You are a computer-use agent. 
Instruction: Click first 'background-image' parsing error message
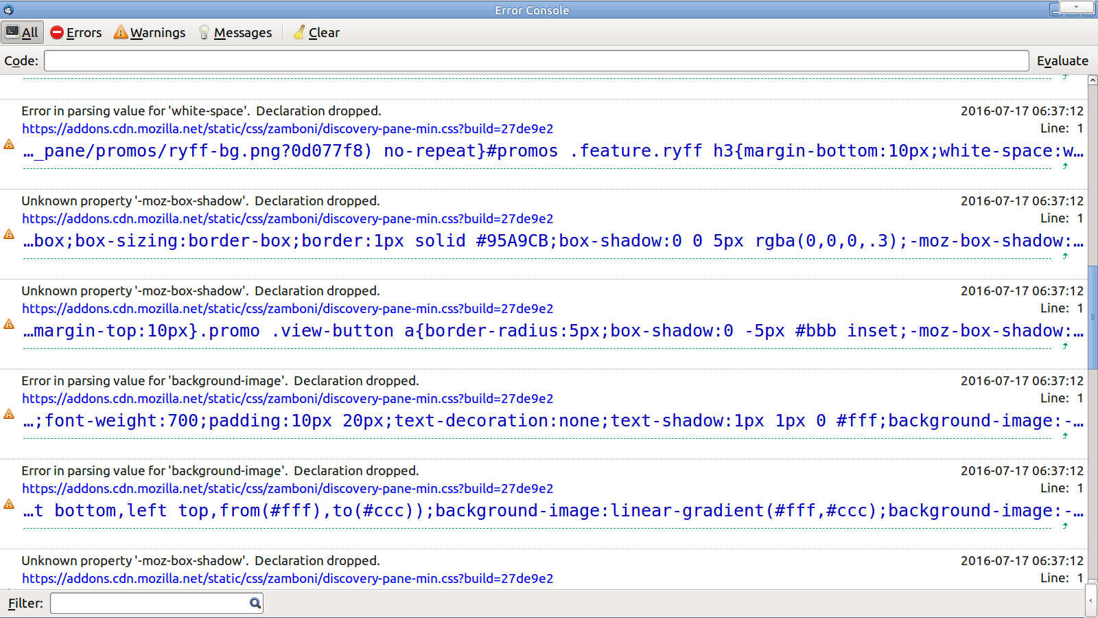(220, 380)
